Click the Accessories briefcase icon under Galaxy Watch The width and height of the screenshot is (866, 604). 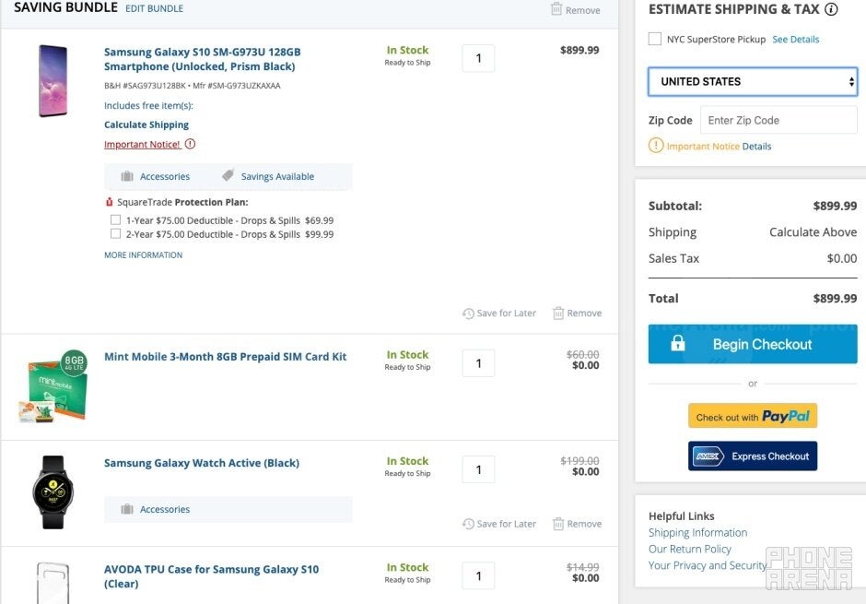127,509
